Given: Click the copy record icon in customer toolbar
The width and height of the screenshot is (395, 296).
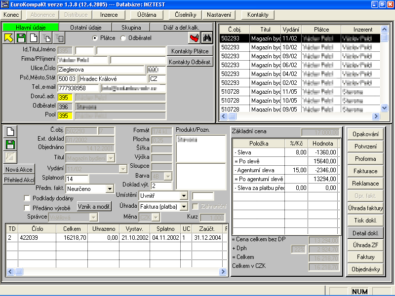Looking at the screenshot, I should 47,38.
